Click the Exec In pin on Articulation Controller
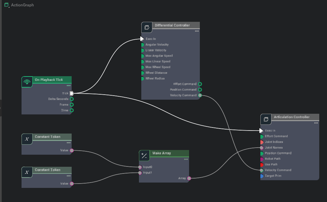 coord(262,131)
